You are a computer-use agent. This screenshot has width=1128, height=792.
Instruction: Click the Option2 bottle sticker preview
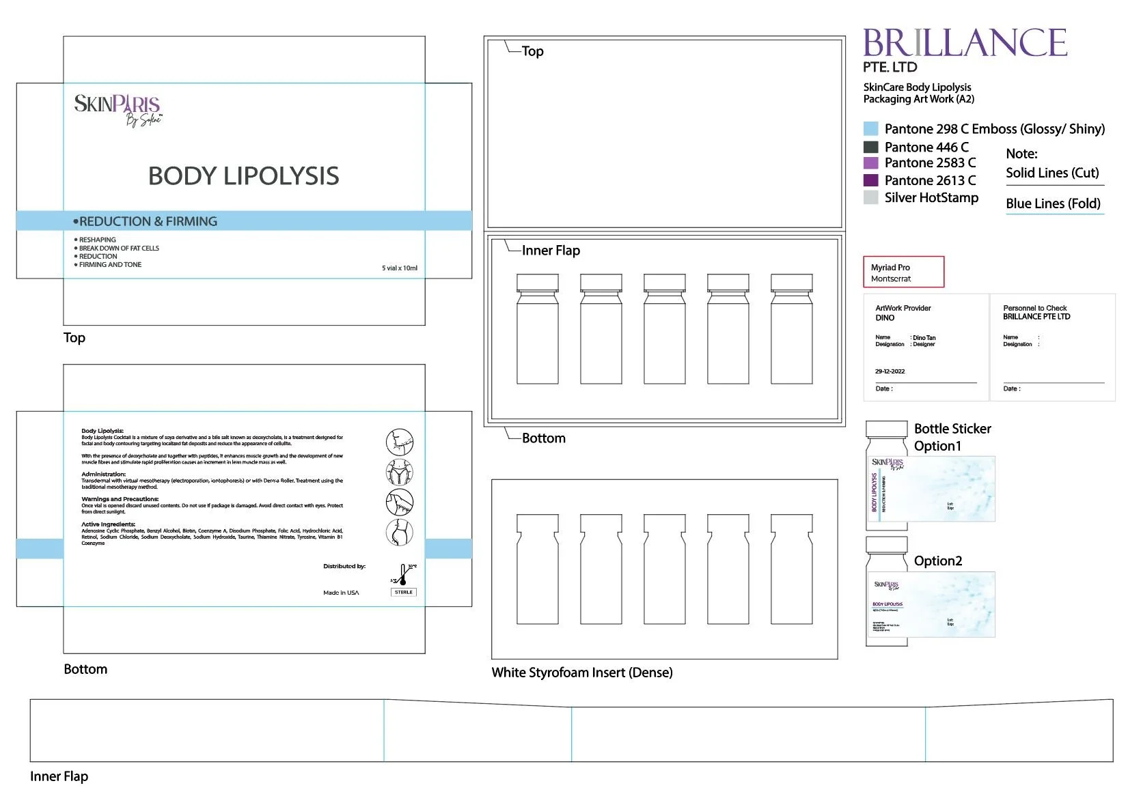(931, 605)
